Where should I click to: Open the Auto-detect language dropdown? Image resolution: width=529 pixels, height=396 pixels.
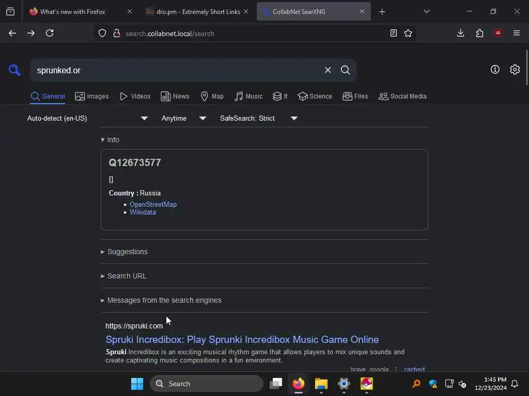(88, 119)
